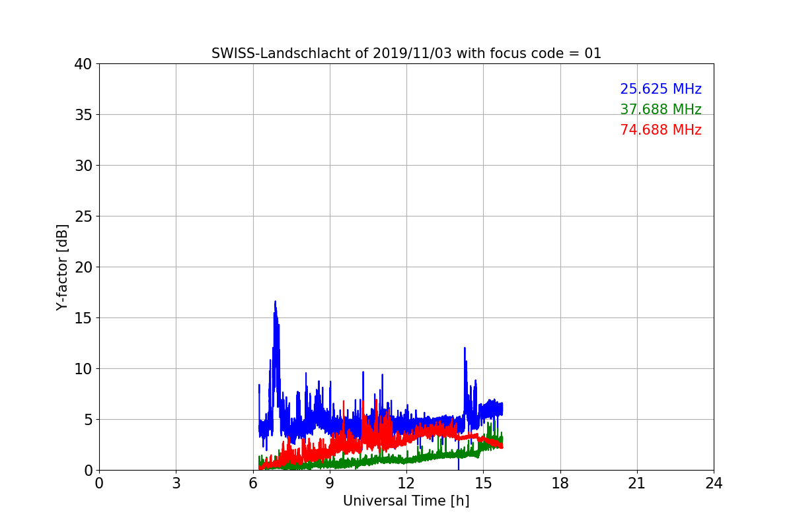
Task: Select the green '37.688 MHz' legend label
Action: pyautogui.click(x=661, y=110)
